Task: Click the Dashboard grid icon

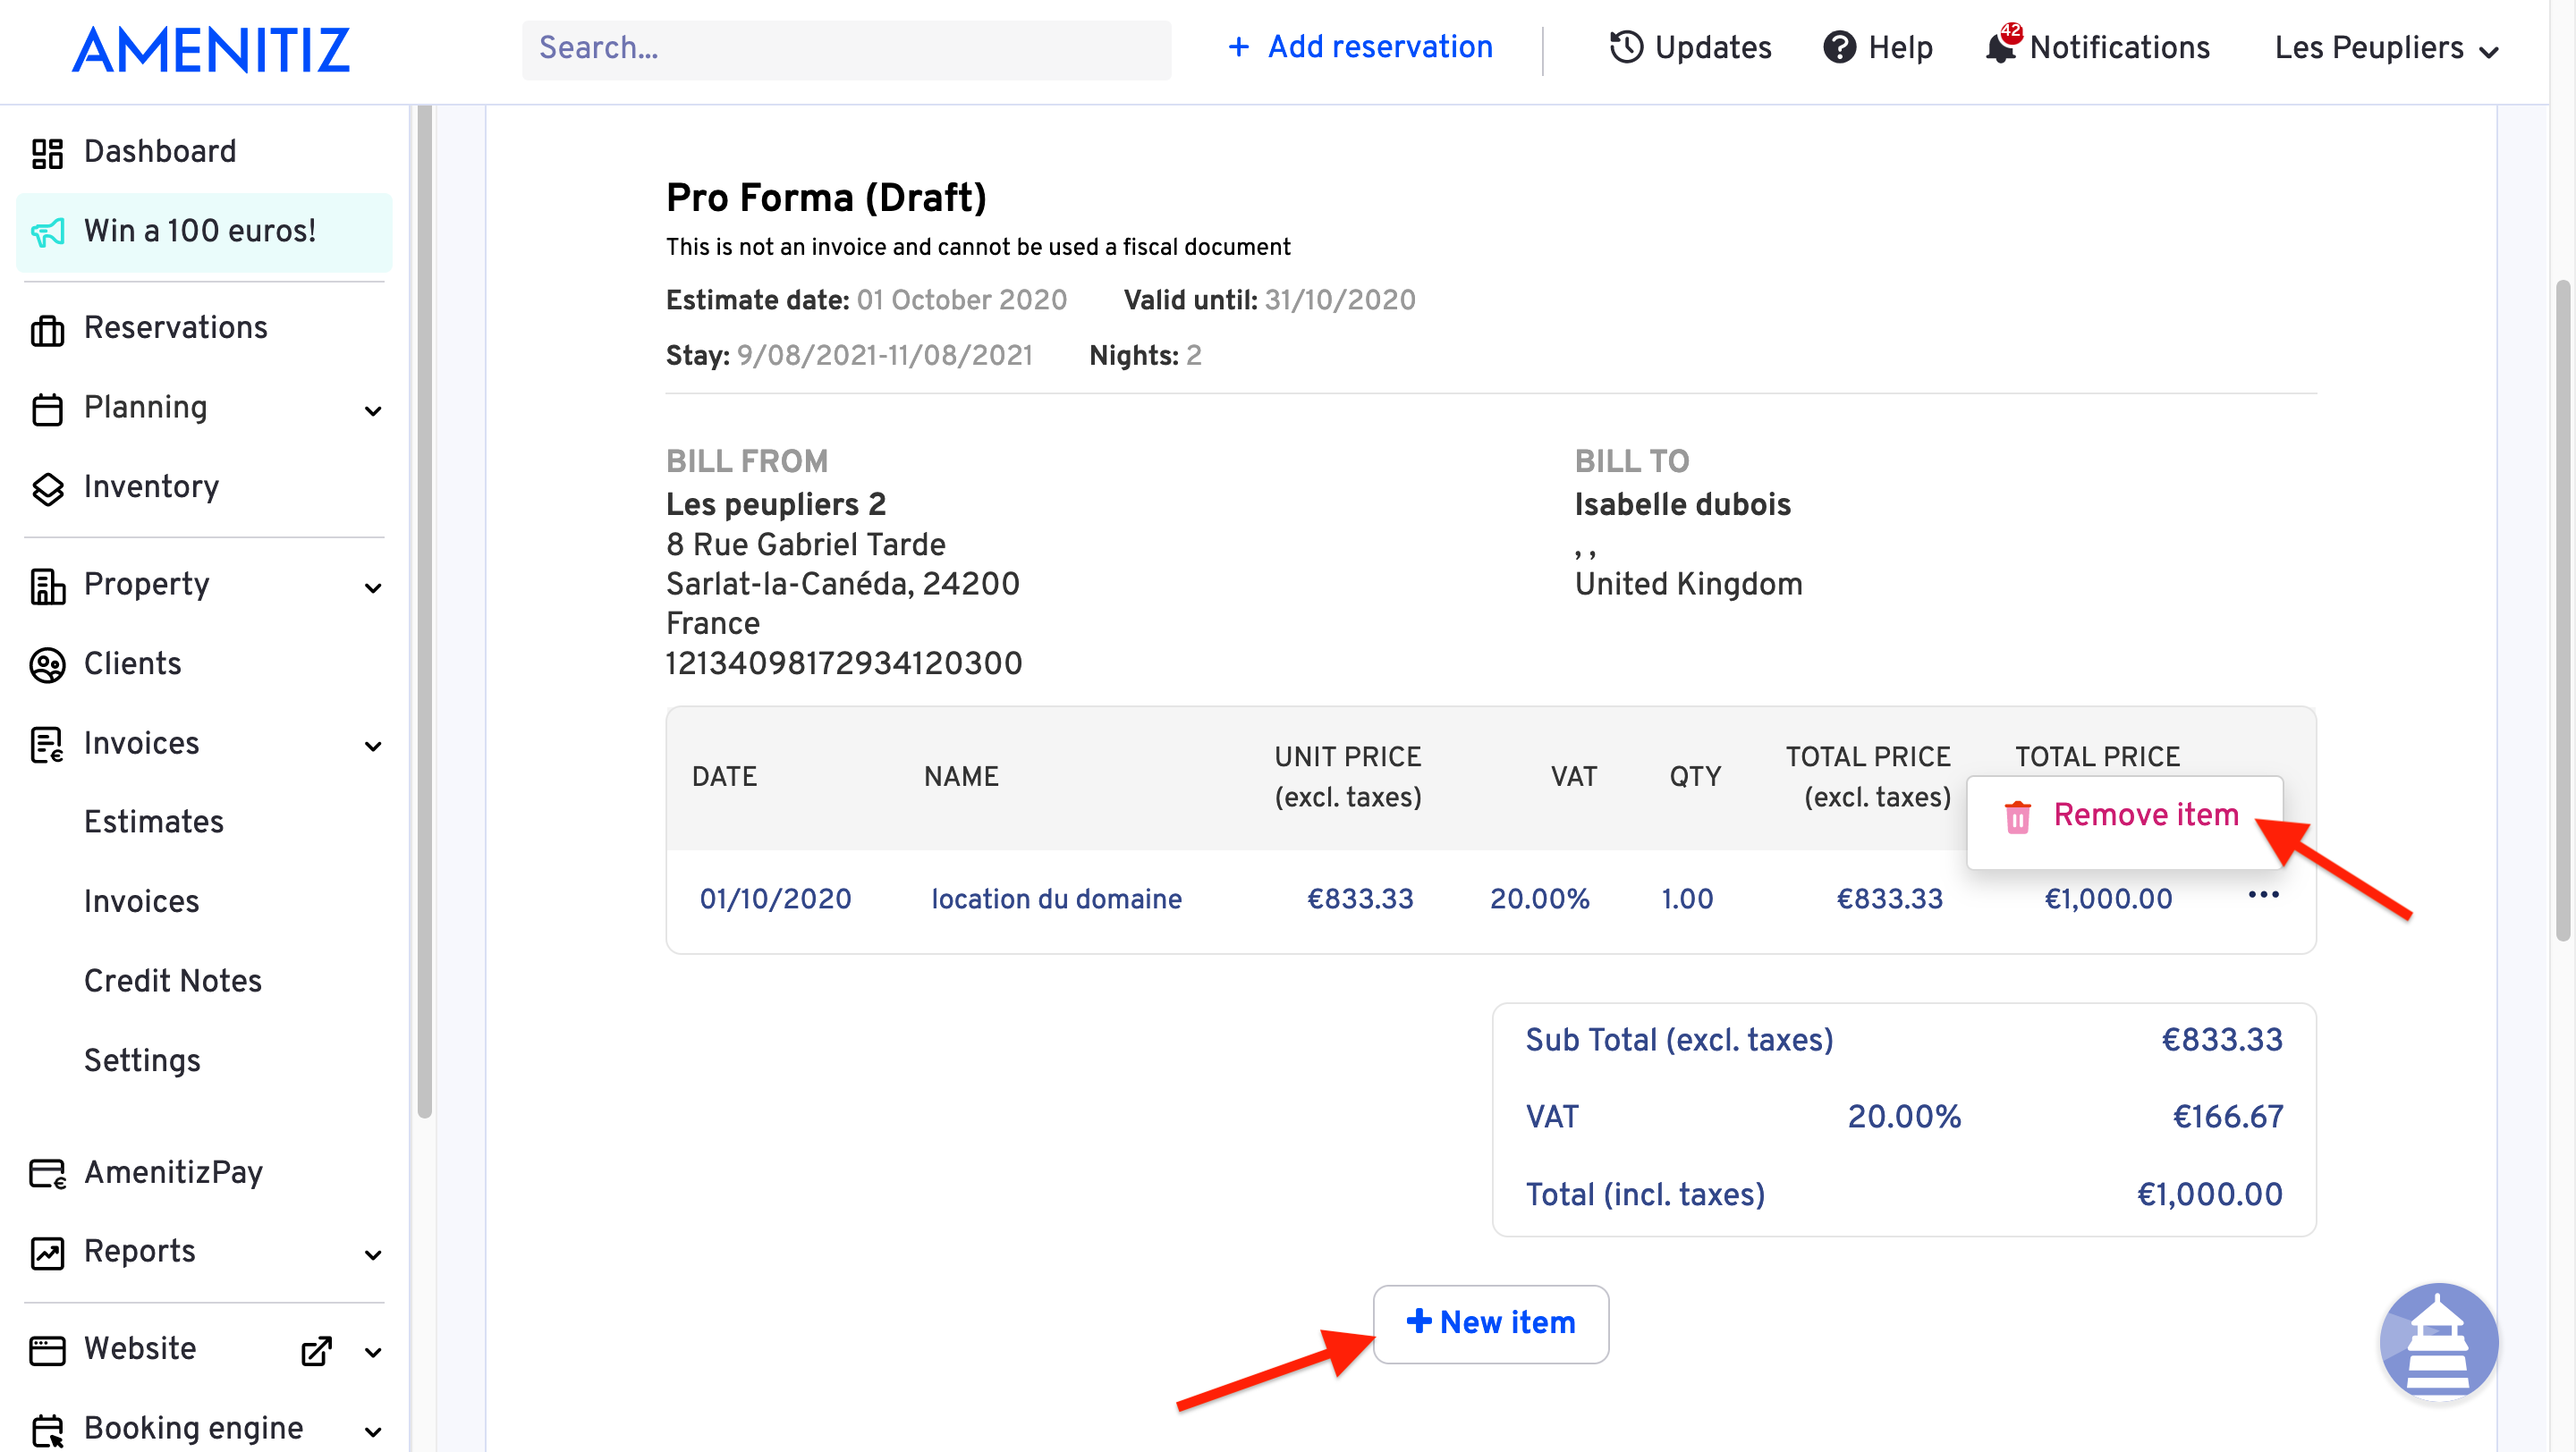Action: [x=47, y=153]
